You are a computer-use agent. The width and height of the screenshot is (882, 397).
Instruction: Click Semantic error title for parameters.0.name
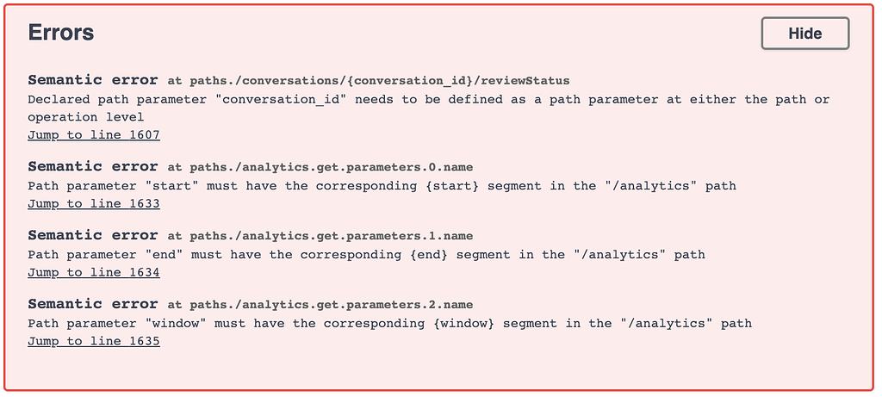[x=93, y=166]
